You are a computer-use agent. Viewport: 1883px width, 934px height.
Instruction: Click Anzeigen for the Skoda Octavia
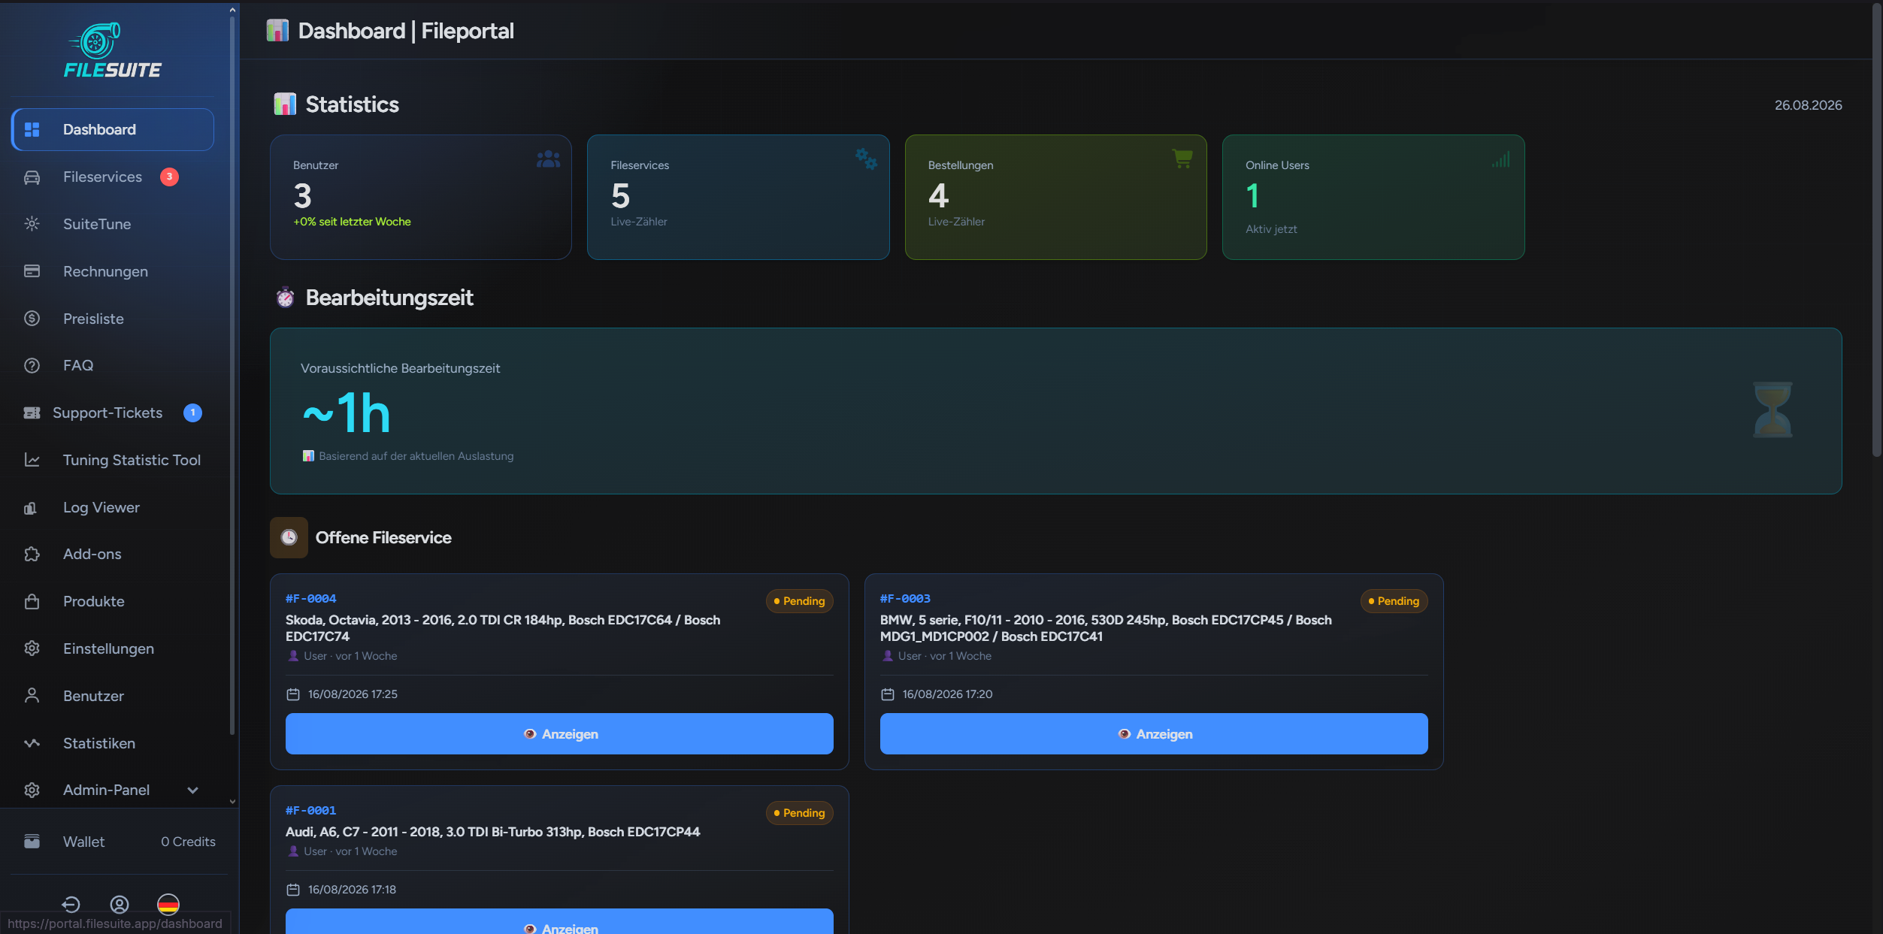tap(559, 733)
